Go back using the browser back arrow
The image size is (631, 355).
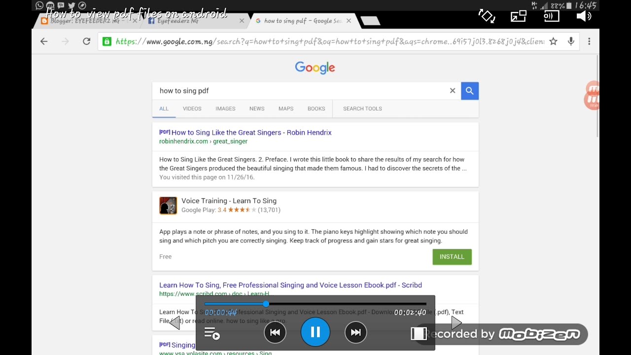pyautogui.click(x=44, y=41)
